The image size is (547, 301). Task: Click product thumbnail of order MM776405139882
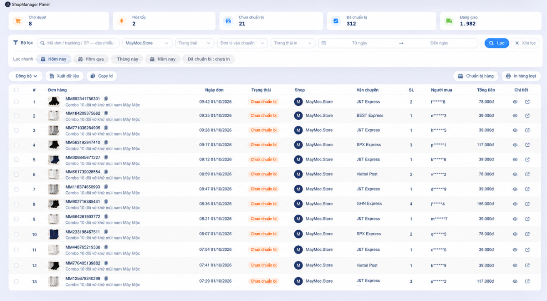pyautogui.click(x=54, y=265)
